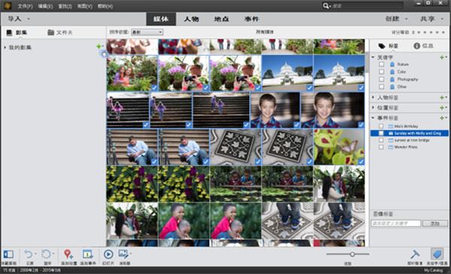Expand the 人物标签 section
The width and height of the screenshot is (451, 274).
point(374,98)
